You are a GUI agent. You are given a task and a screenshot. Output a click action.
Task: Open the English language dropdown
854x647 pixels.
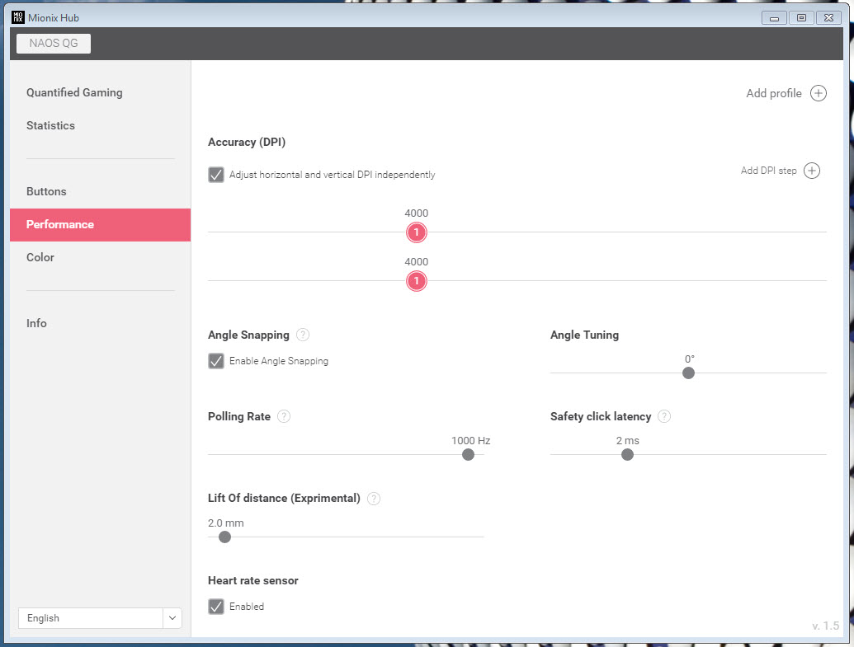[x=100, y=618]
